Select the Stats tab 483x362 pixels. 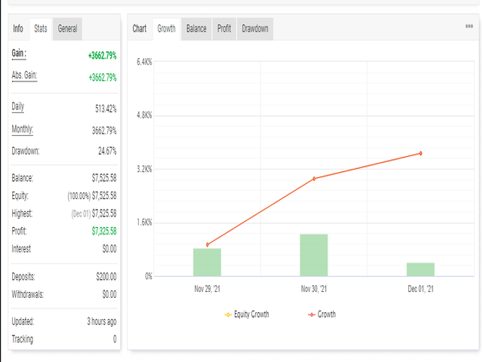click(40, 29)
